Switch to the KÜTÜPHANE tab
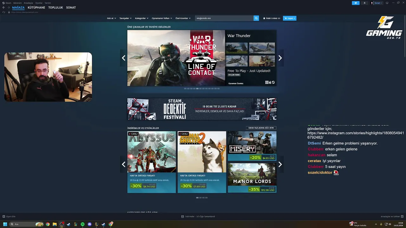The height and width of the screenshot is (228, 406). click(x=36, y=7)
